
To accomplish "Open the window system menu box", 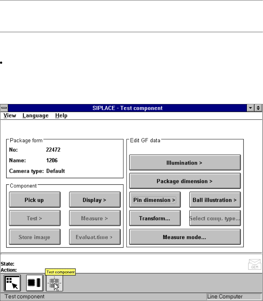I will 4,108.
